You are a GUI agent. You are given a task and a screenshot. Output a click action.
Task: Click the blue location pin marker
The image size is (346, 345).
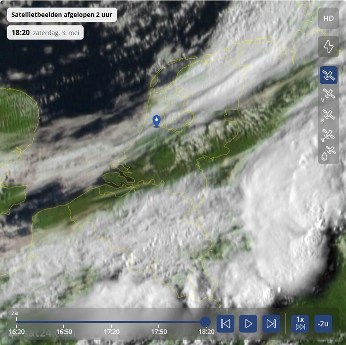[157, 121]
